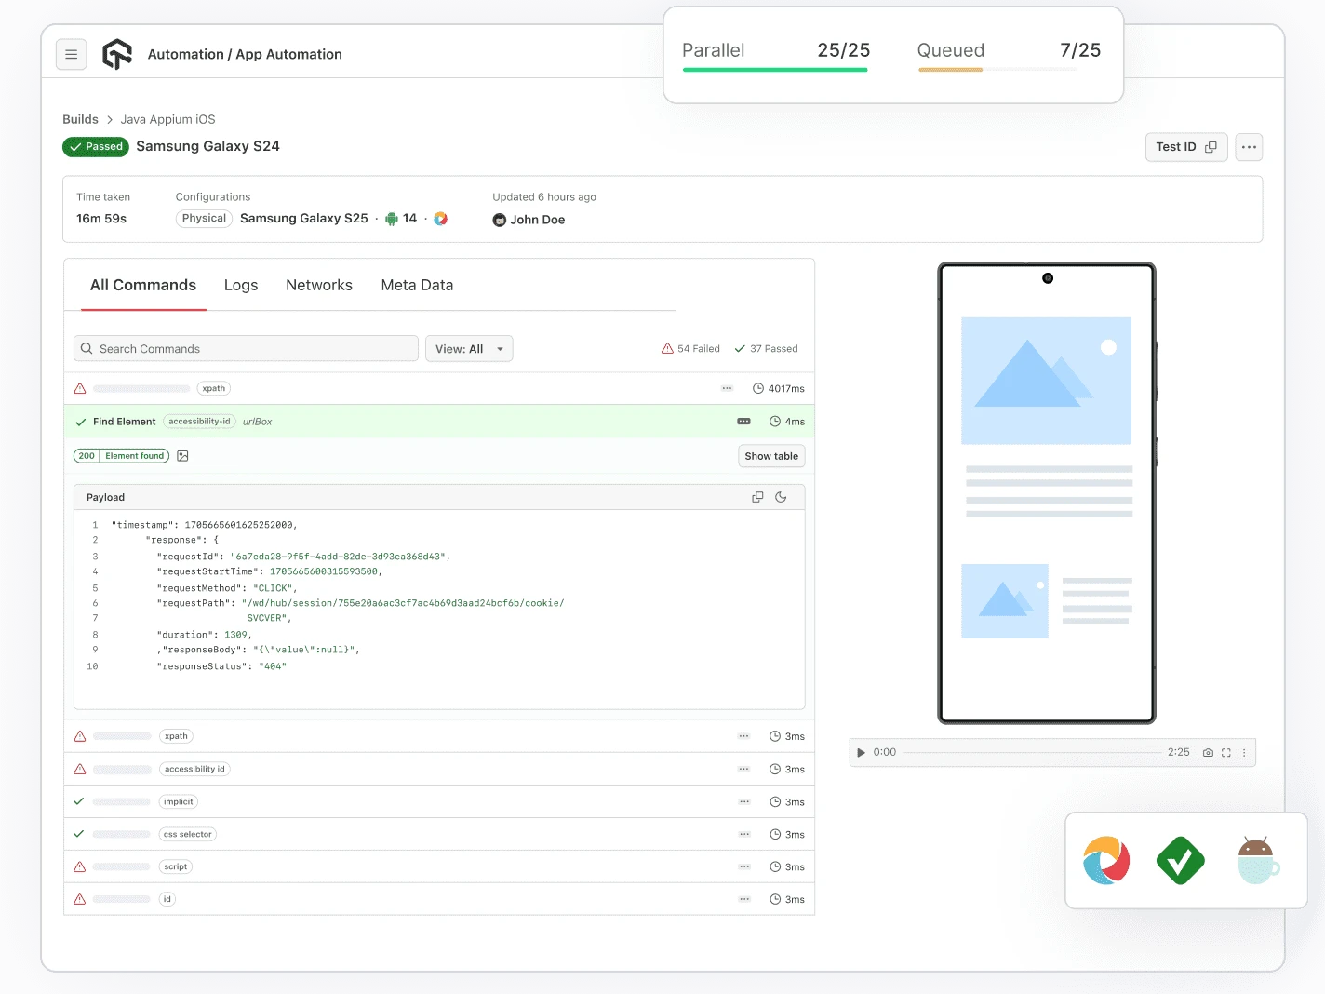Click the "16m 59s" time taken value
This screenshot has height=994, width=1325.
point(101,219)
